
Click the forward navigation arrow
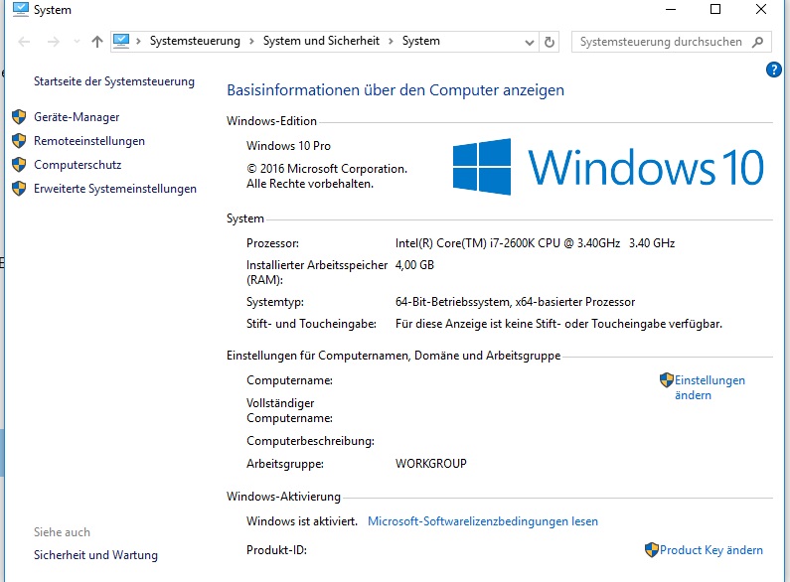click(x=53, y=42)
